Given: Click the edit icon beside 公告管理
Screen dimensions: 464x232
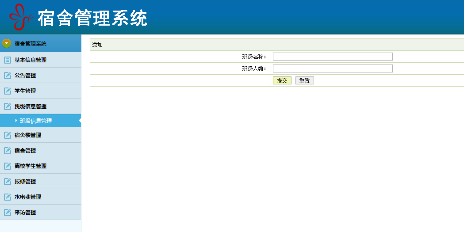Looking at the screenshot, I should click(8, 76).
